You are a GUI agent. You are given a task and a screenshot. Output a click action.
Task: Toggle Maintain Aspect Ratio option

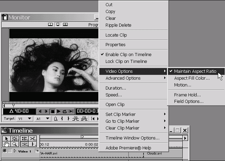click(195, 71)
